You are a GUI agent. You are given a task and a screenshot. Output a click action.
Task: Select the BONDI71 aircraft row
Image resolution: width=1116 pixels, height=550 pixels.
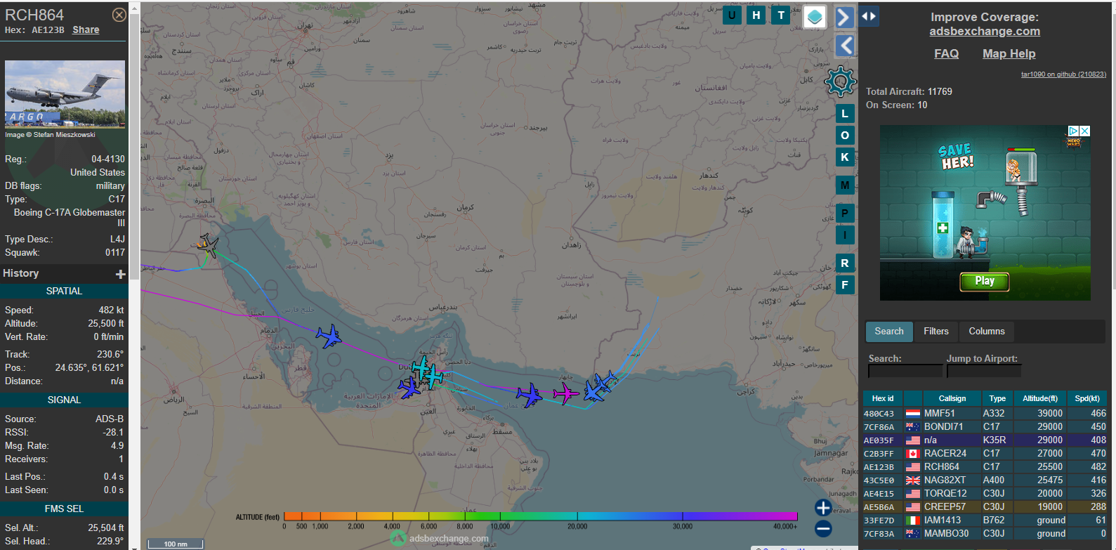(x=985, y=426)
